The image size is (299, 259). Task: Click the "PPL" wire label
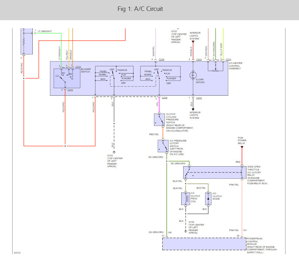(157, 104)
